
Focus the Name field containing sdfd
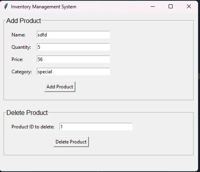pos(73,35)
